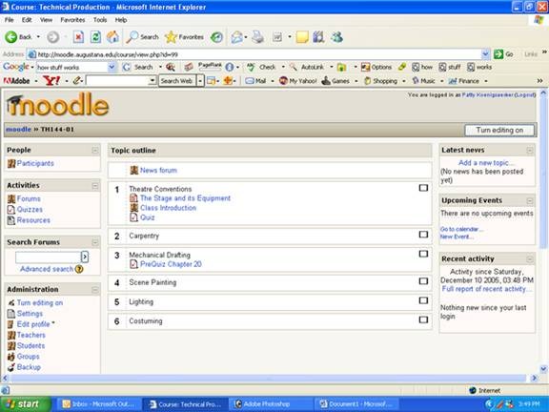Open the Search pane icon

[132, 37]
